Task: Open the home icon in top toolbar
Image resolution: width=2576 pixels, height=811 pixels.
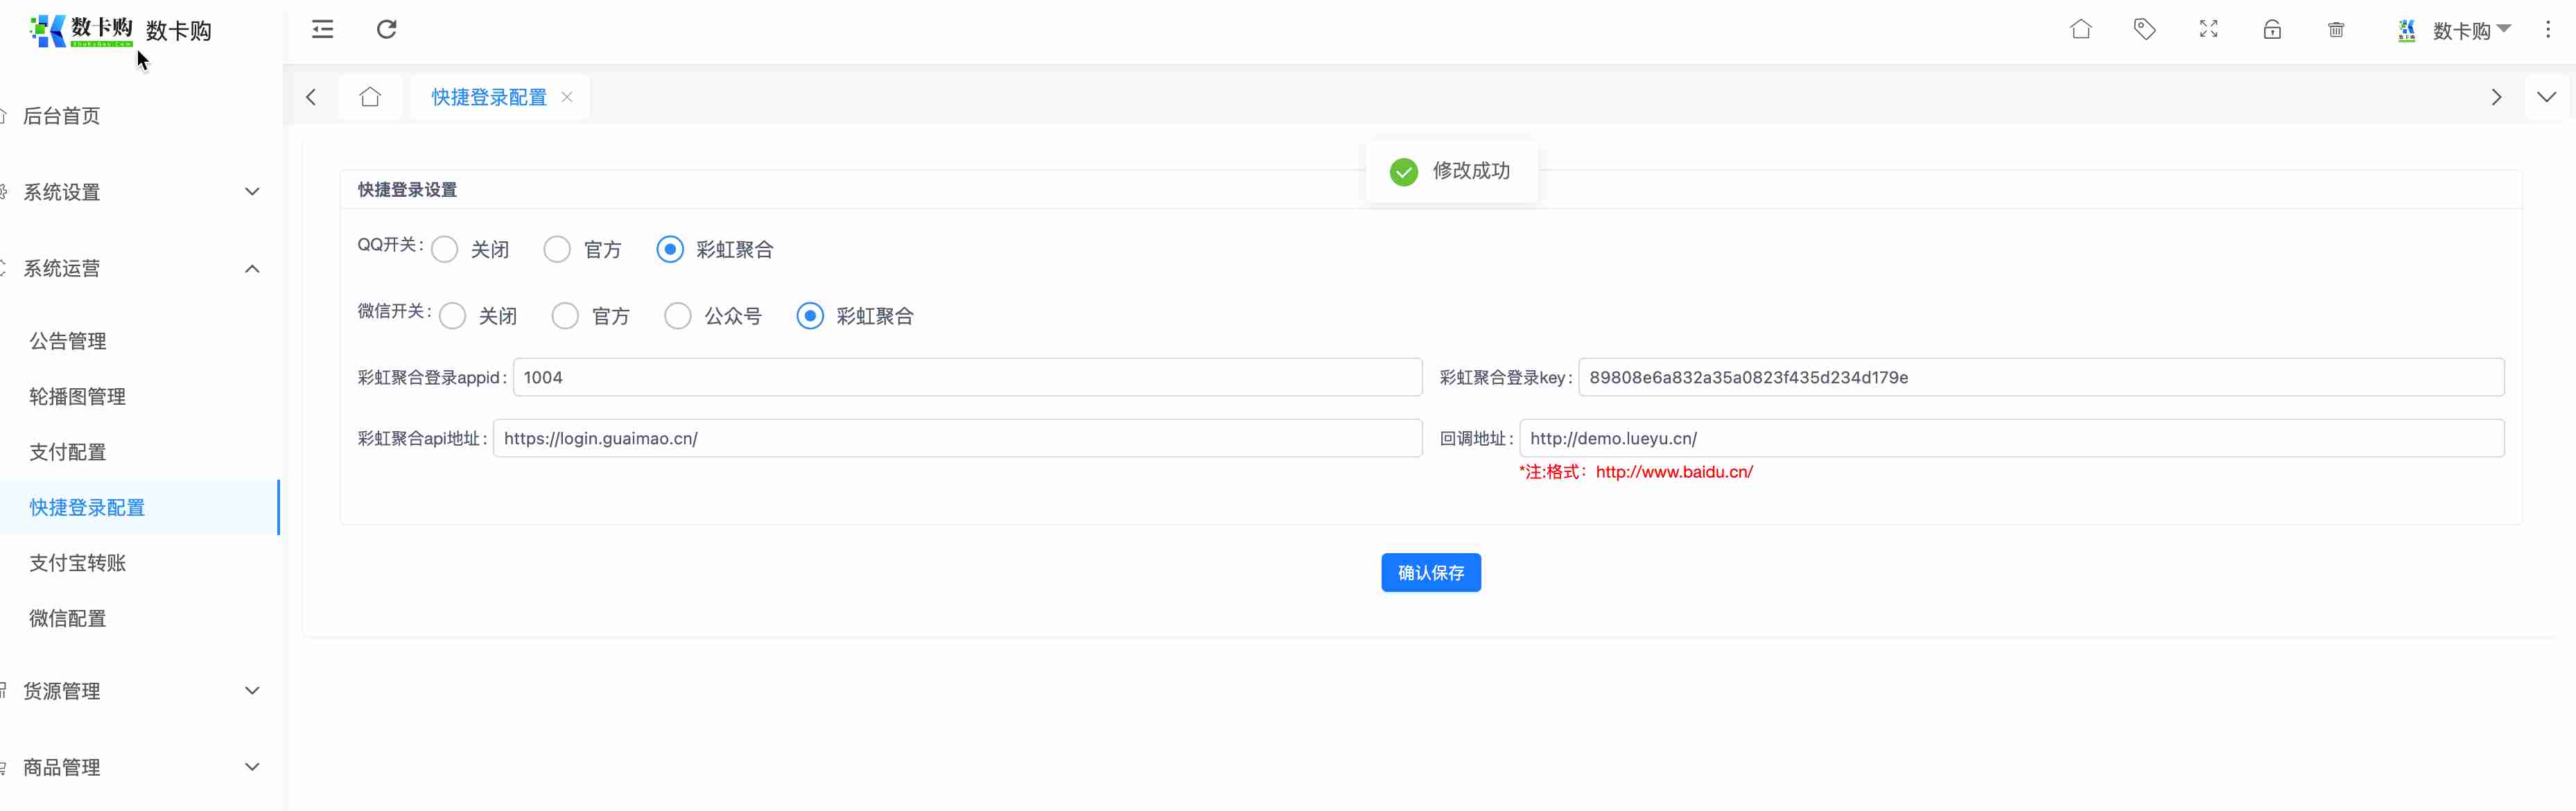Action: [x=2080, y=29]
